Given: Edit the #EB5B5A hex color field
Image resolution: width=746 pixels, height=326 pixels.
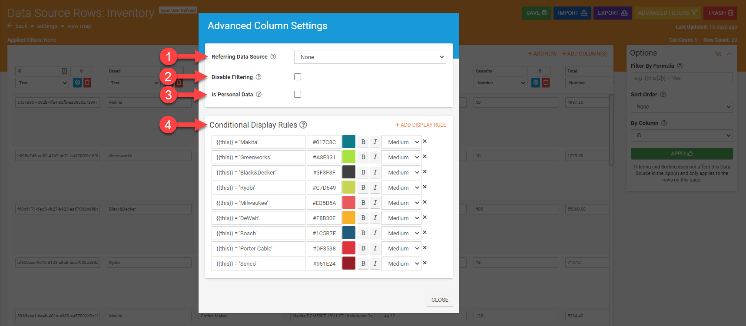Looking at the screenshot, I should 324,203.
